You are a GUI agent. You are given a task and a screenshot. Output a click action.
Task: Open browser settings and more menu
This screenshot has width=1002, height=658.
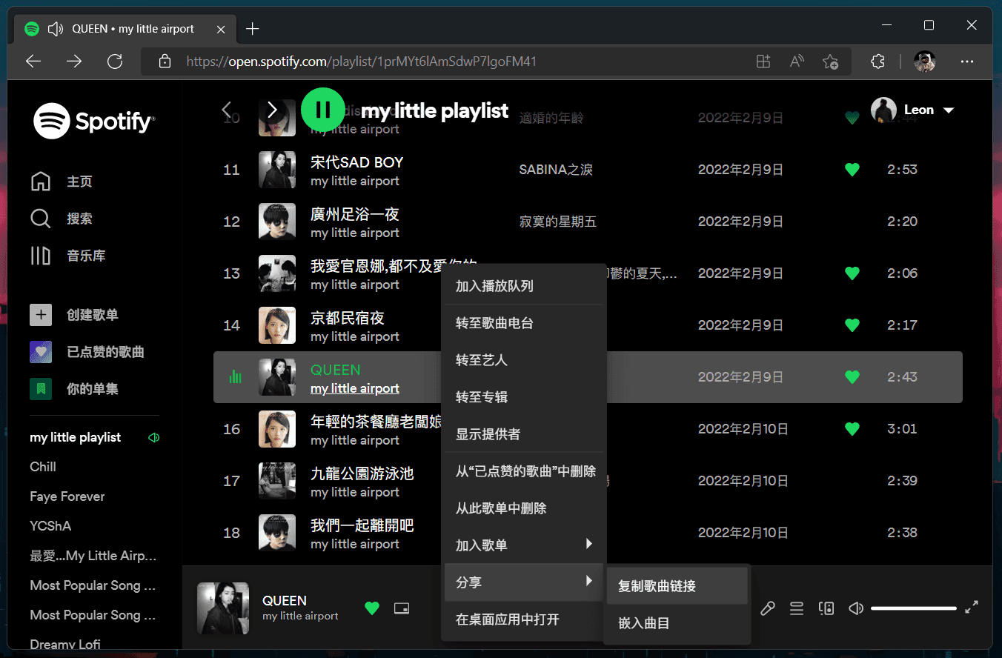(x=967, y=62)
